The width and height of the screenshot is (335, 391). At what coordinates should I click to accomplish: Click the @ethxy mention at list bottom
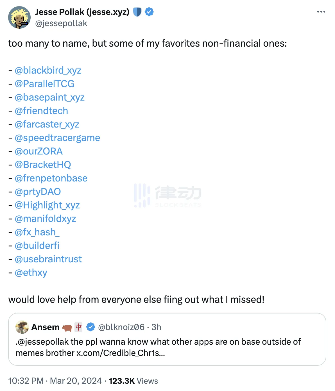[x=31, y=272]
